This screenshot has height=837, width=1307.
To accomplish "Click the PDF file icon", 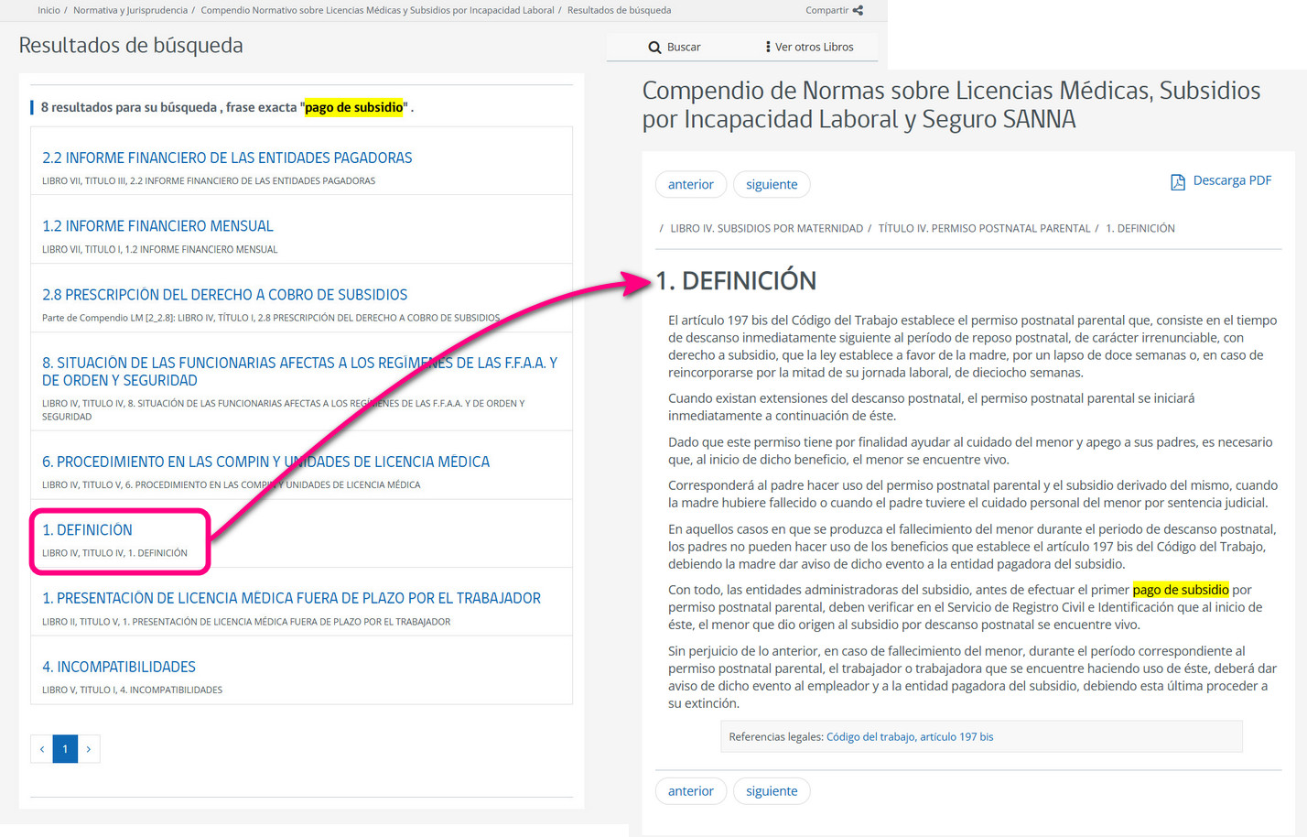I will 1178,182.
